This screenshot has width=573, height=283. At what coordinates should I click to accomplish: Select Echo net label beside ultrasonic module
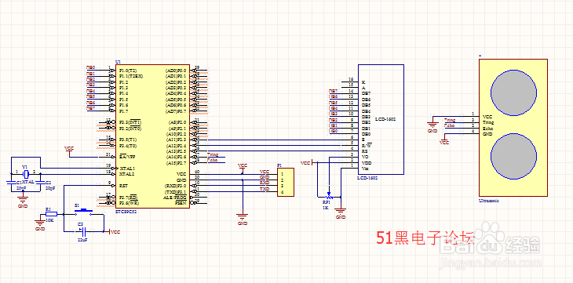[449, 125]
